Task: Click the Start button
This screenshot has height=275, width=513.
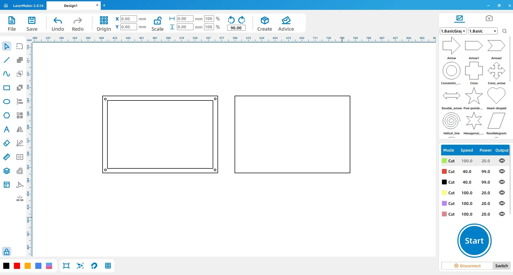Action: pos(474,241)
